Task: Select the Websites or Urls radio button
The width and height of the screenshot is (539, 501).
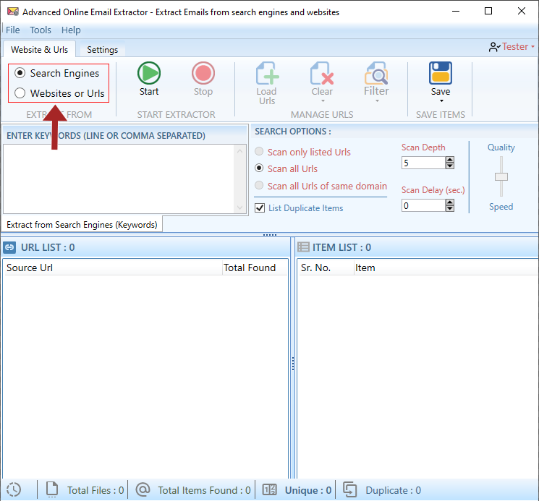Action: (x=20, y=93)
